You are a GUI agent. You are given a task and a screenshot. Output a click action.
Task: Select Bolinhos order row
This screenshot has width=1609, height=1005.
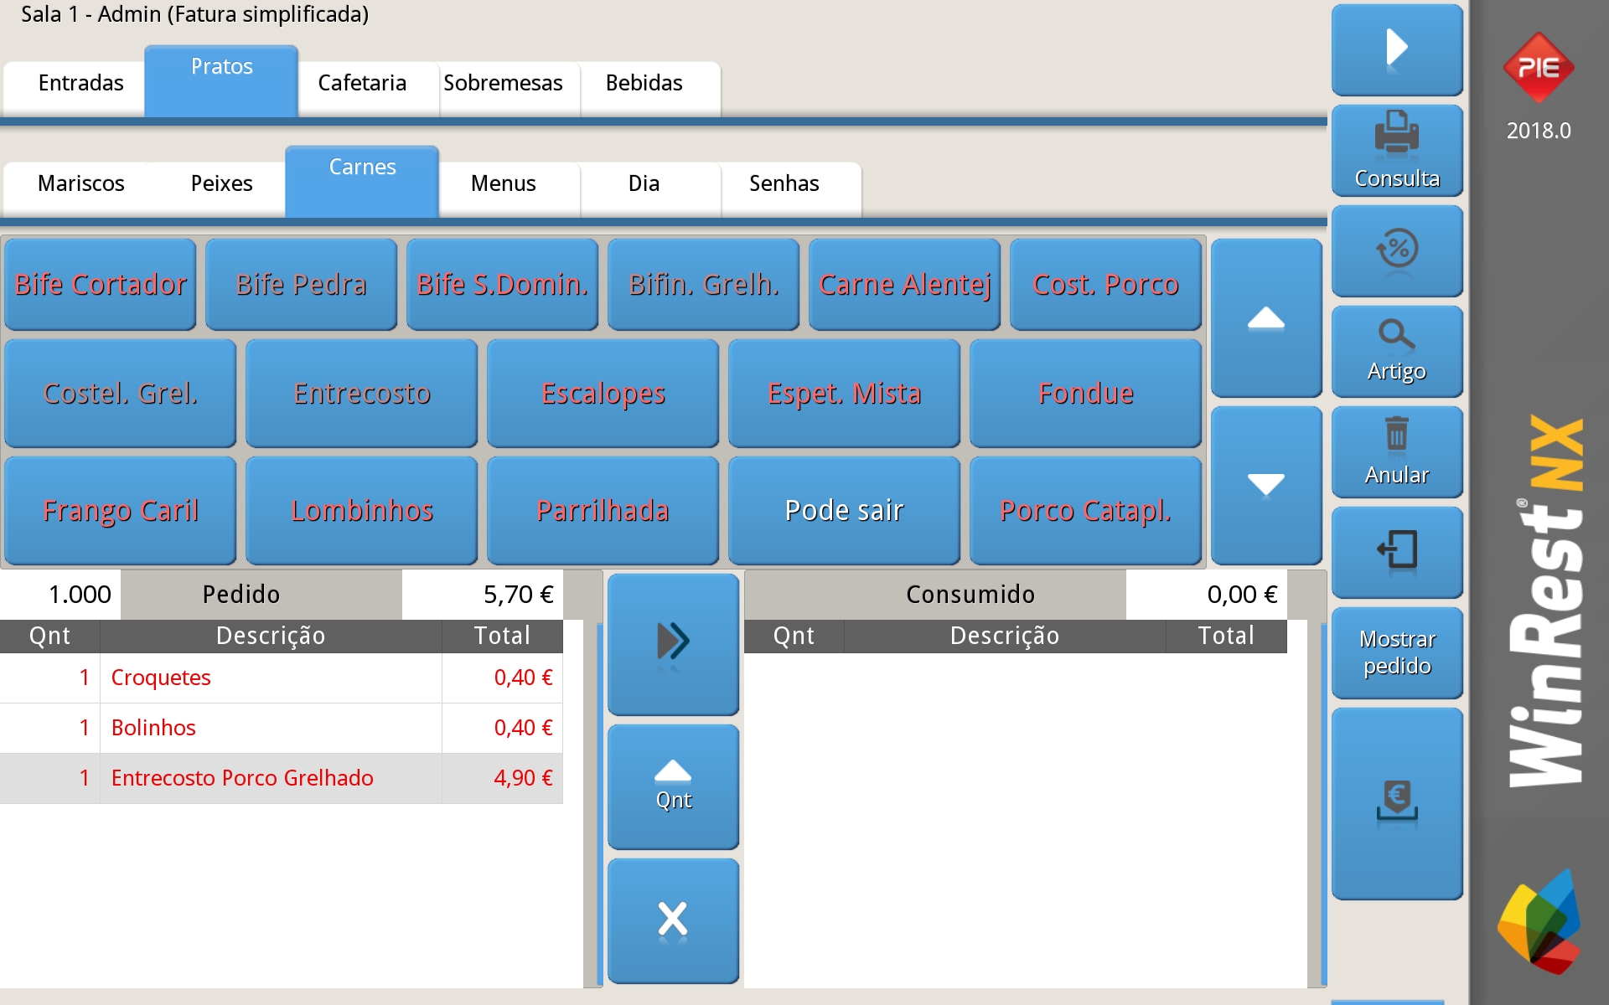[282, 728]
